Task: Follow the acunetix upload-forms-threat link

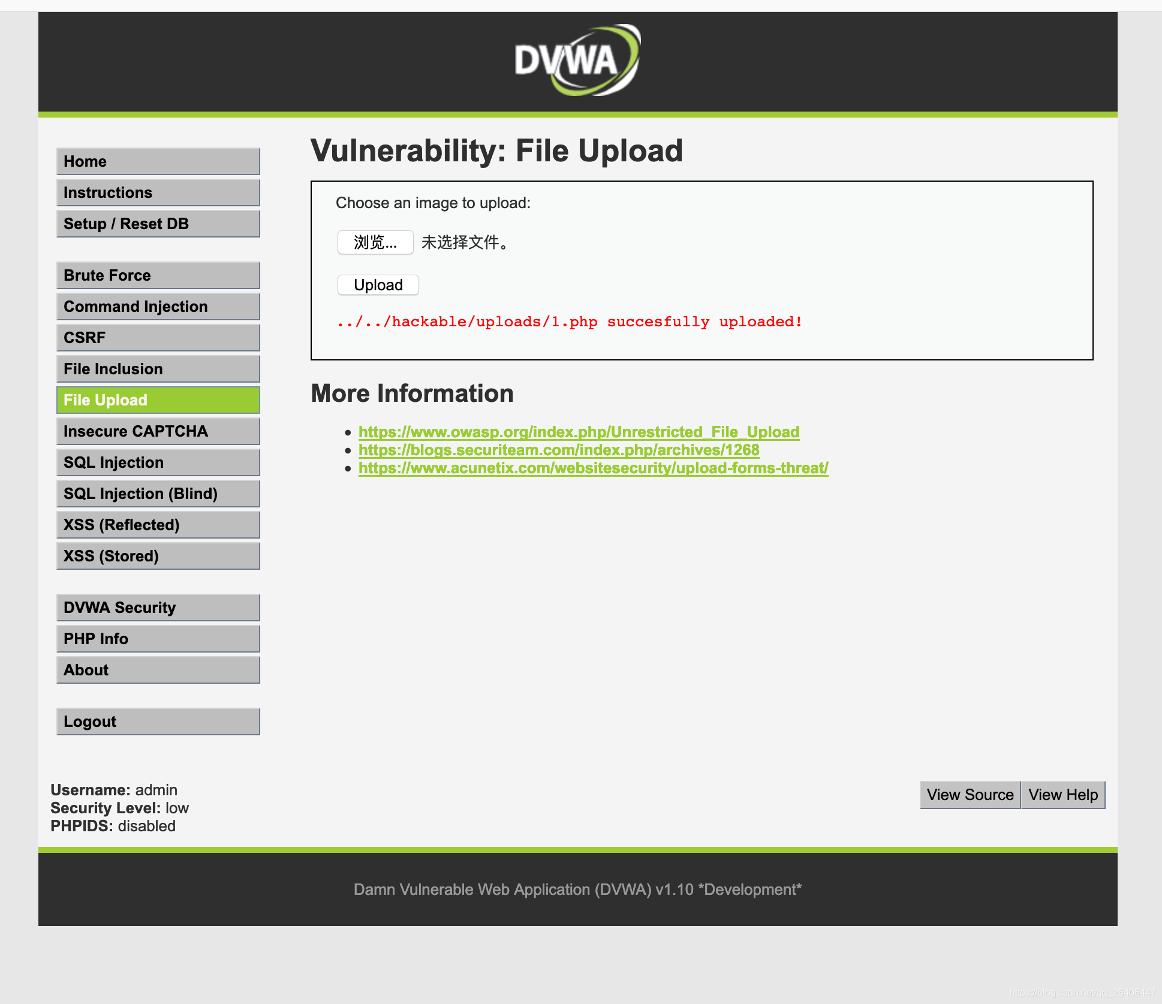Action: tap(593, 468)
